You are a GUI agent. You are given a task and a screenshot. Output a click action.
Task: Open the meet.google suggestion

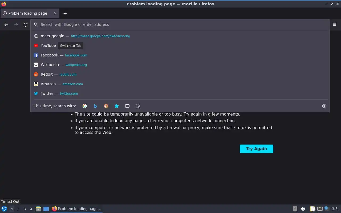[180, 36]
